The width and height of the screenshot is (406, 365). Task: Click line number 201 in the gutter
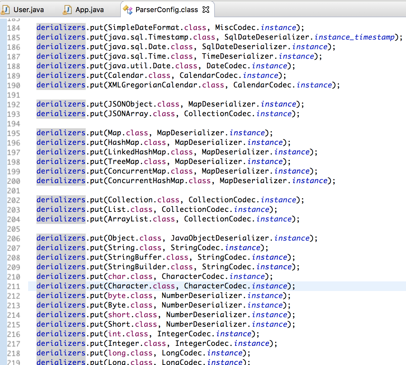click(14, 191)
